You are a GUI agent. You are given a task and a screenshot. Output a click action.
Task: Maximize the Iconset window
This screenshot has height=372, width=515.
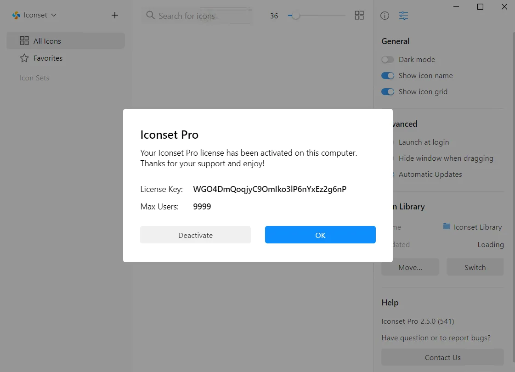tap(480, 6)
